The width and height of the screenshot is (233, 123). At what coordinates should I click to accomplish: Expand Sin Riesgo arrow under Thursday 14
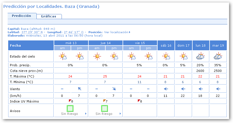[x=120, y=114]
